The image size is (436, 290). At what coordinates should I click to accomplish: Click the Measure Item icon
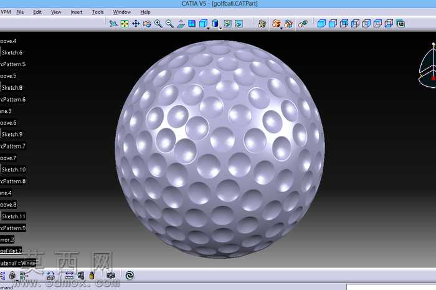click(81, 276)
